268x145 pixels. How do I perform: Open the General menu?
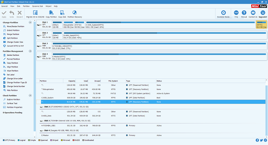[4, 6]
